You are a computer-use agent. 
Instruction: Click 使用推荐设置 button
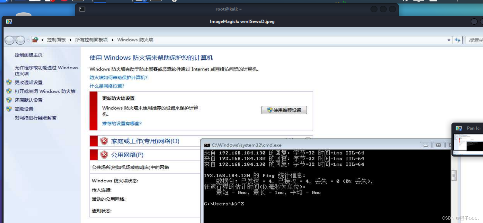tap(284, 110)
